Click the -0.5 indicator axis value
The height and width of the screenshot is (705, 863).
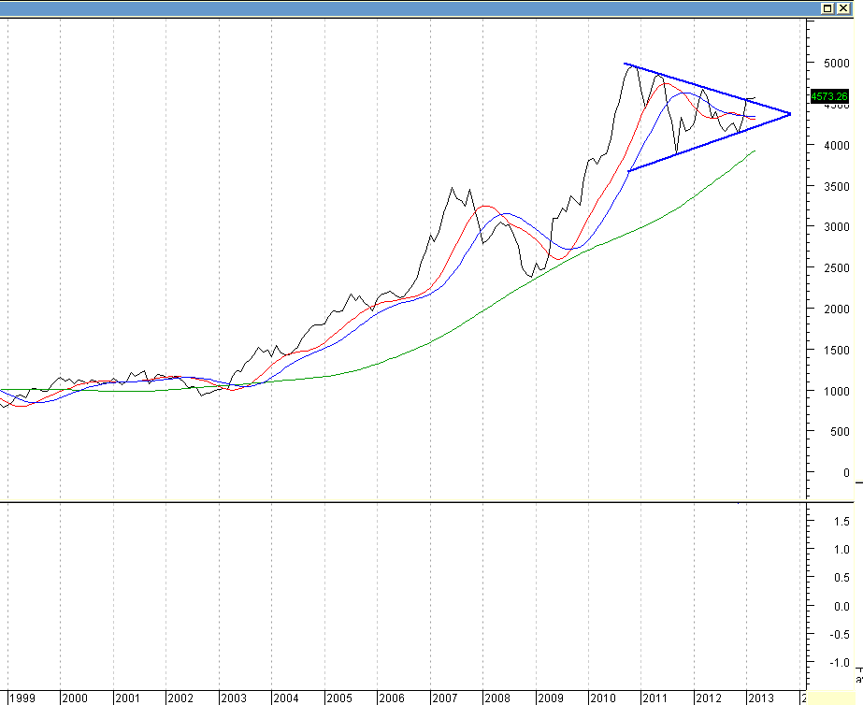point(840,634)
